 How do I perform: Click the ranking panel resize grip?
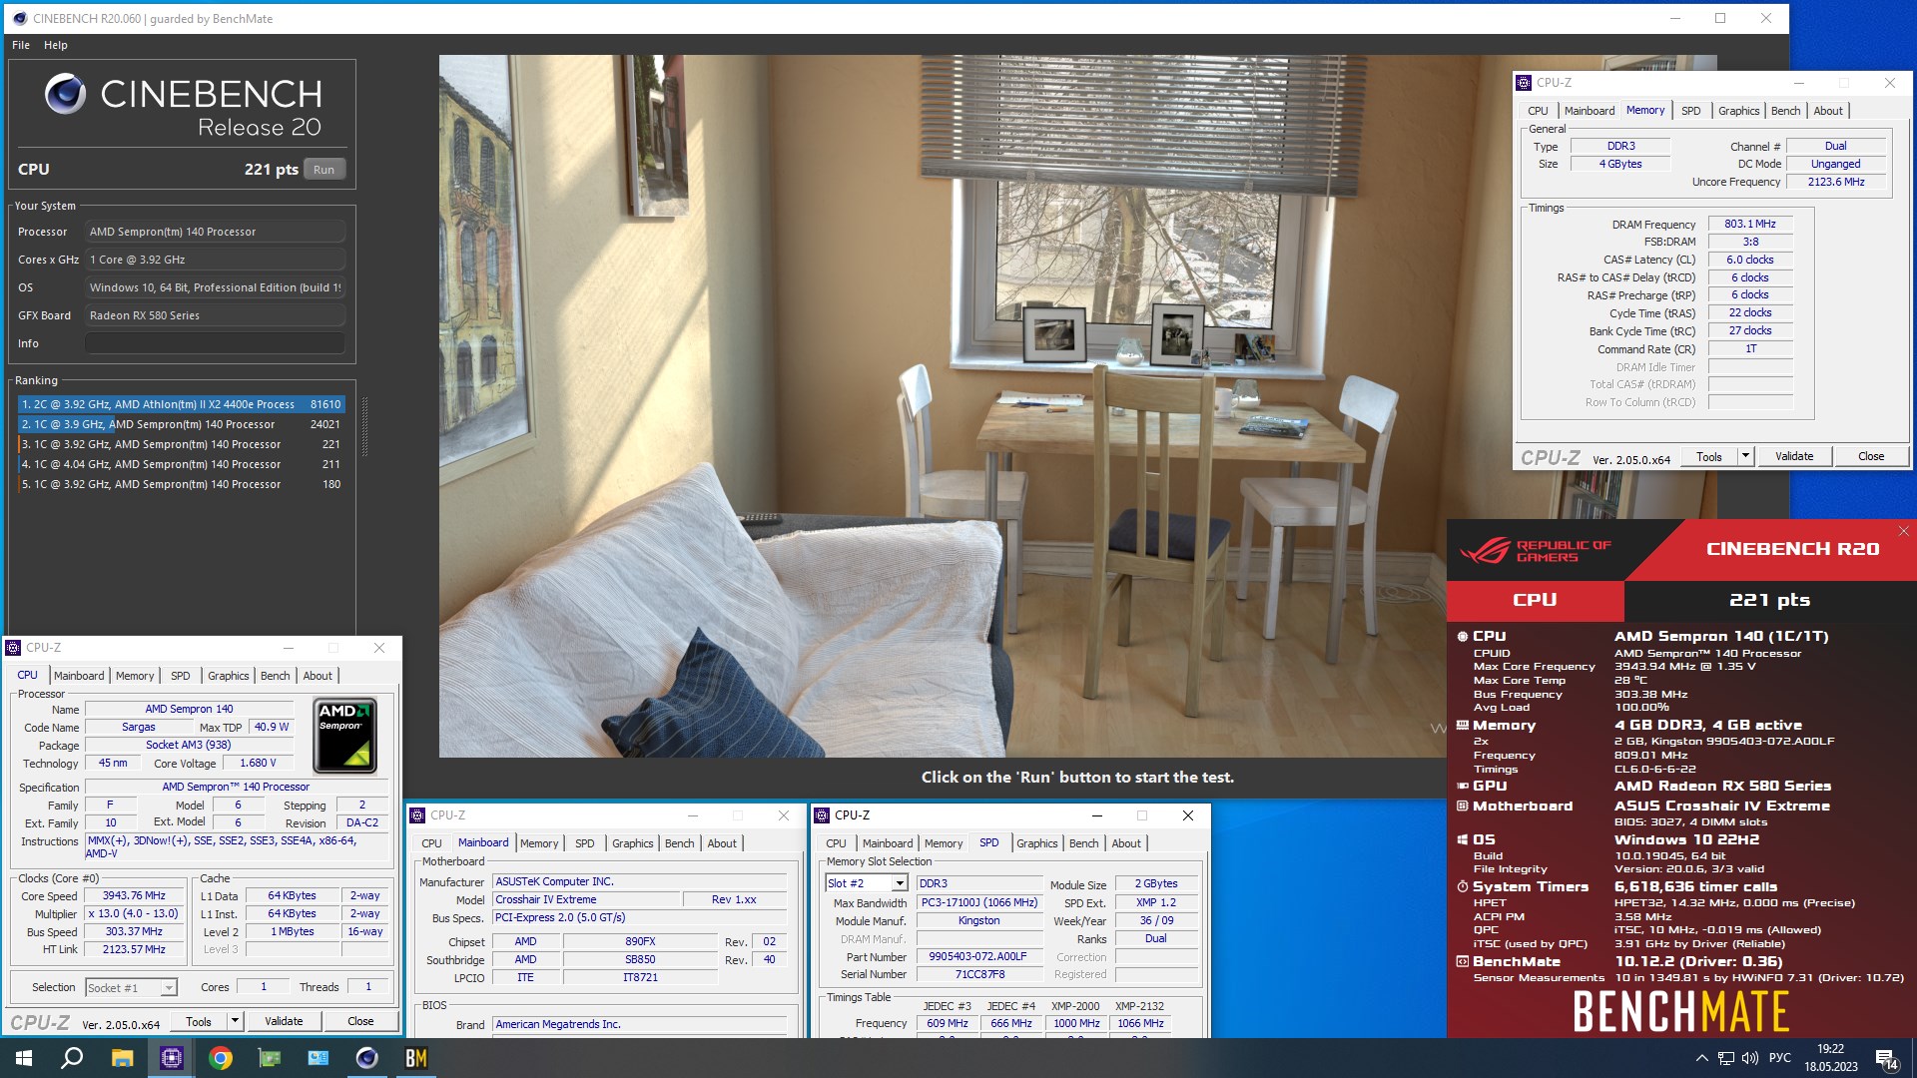click(x=364, y=427)
